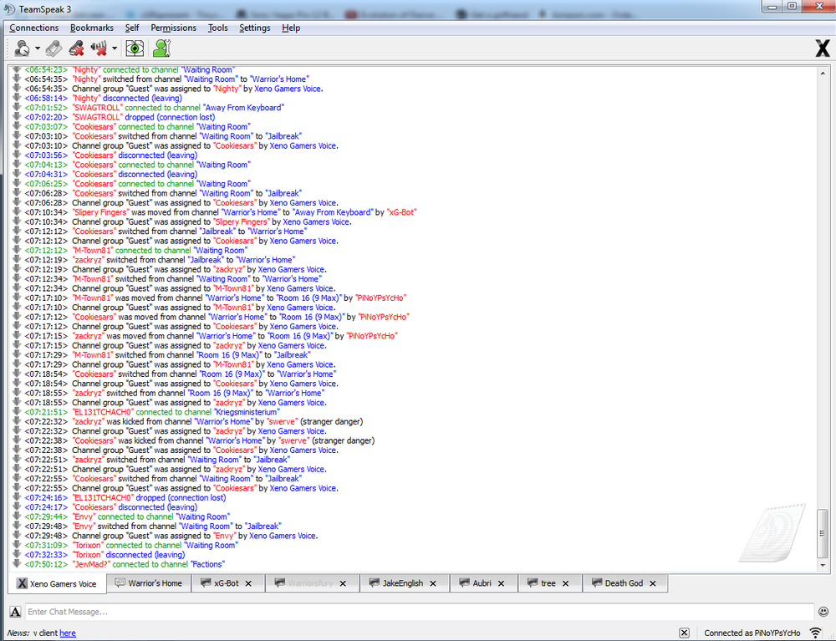Click 'Factions' channel link in JewMad? line
Viewport: 836px width, 641px height.
click(x=208, y=564)
